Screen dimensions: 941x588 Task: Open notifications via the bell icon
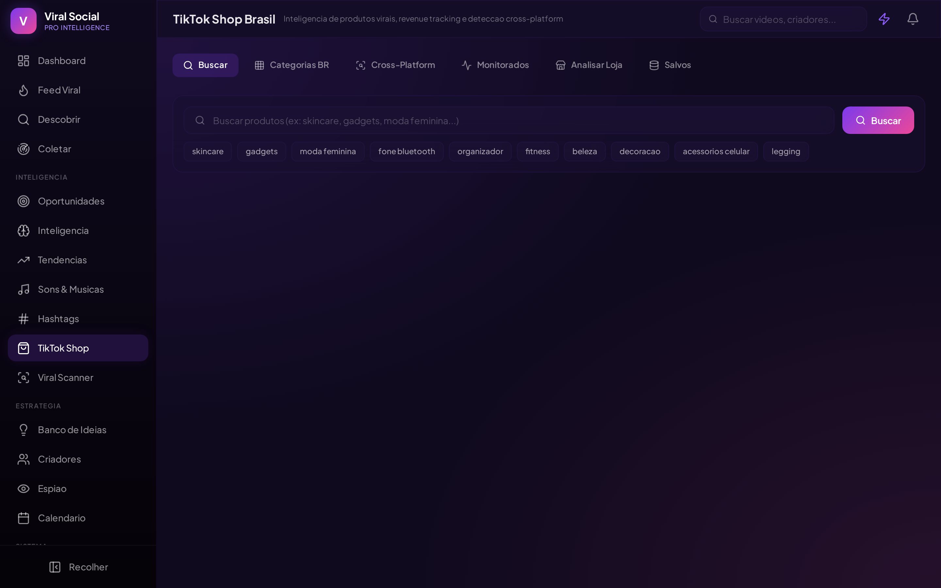click(913, 19)
